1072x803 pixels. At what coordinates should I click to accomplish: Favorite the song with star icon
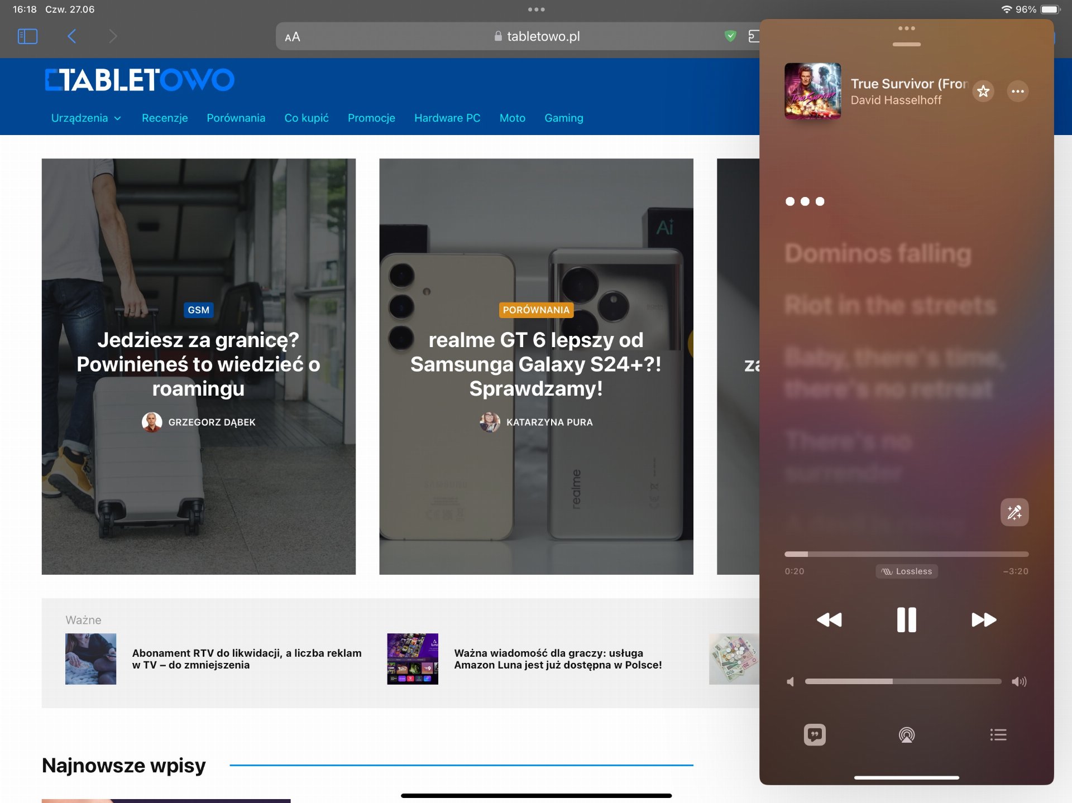pyautogui.click(x=983, y=91)
